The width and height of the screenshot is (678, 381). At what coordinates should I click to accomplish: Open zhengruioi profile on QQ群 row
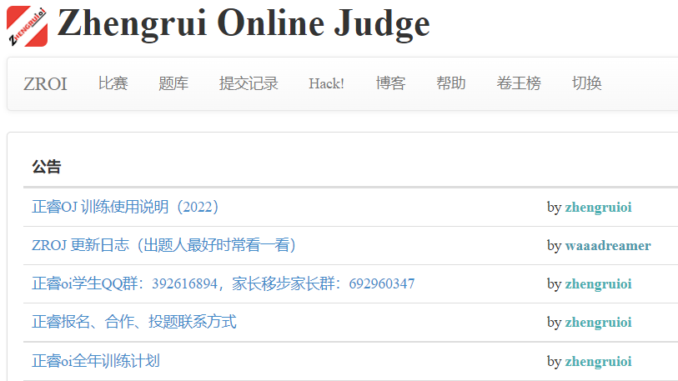tap(598, 284)
